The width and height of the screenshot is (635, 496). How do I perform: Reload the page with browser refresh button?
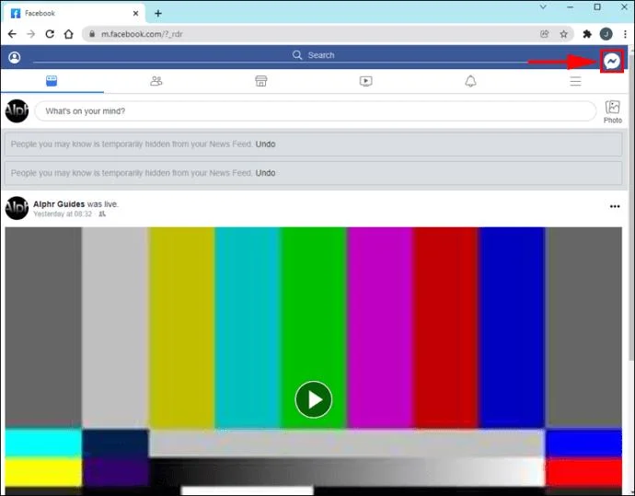[50, 34]
